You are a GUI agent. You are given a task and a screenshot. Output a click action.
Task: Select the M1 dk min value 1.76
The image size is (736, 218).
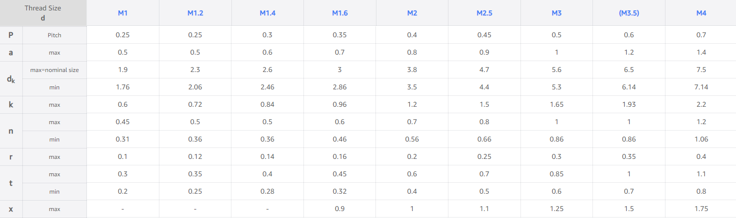(x=123, y=87)
